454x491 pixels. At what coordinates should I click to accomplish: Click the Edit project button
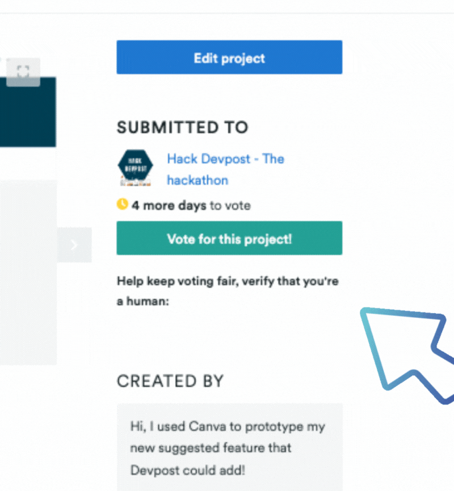[x=229, y=57]
